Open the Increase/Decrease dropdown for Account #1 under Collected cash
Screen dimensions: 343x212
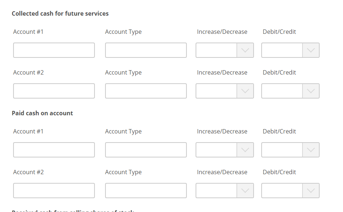pos(219,50)
